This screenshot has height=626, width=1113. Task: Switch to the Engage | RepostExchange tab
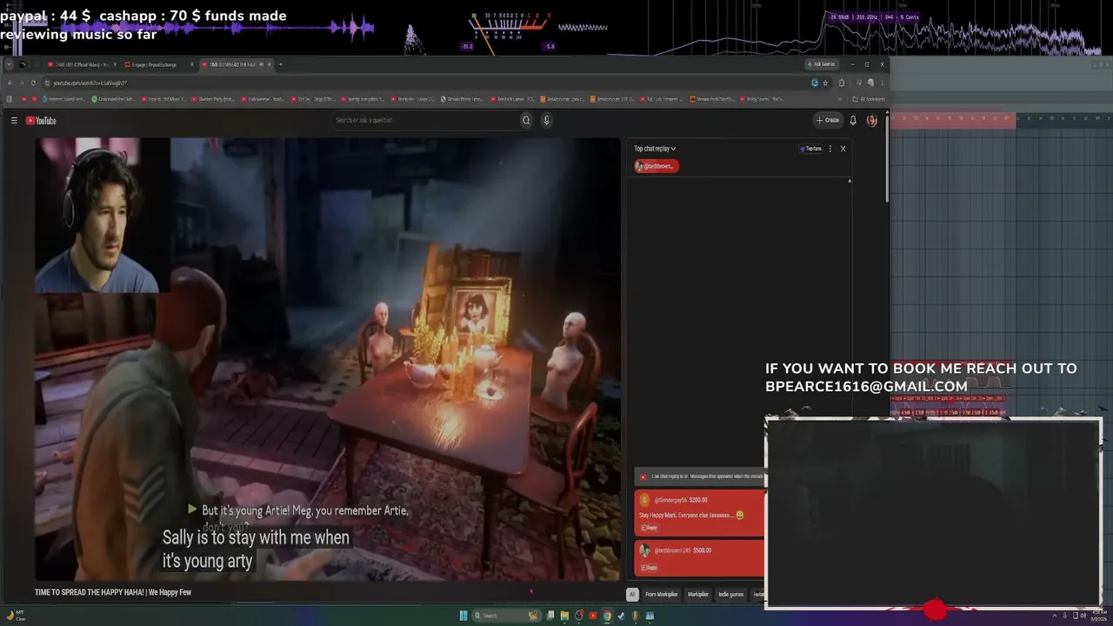158,64
